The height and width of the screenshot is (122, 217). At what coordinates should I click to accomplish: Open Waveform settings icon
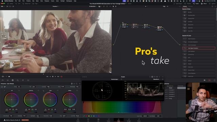[162, 79]
